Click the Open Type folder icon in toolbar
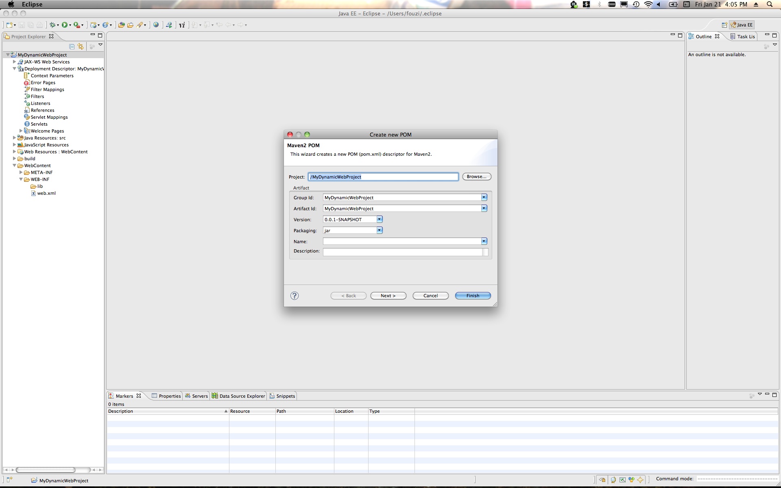The height and width of the screenshot is (488, 781). pyautogui.click(x=121, y=25)
